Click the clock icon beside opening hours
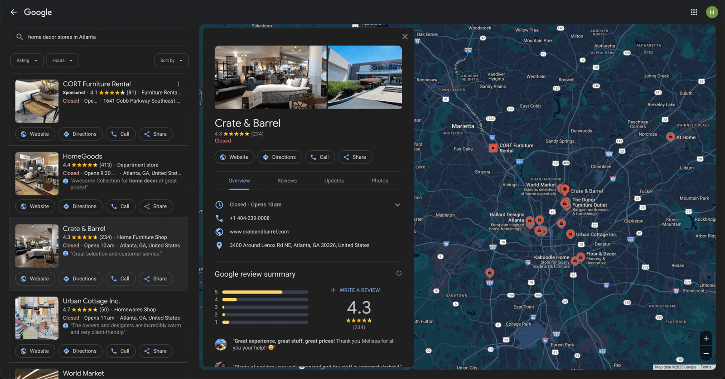The height and width of the screenshot is (379, 725). tap(219, 204)
